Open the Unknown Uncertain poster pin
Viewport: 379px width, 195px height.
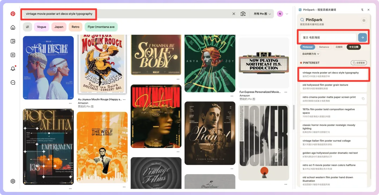[x=156, y=116]
